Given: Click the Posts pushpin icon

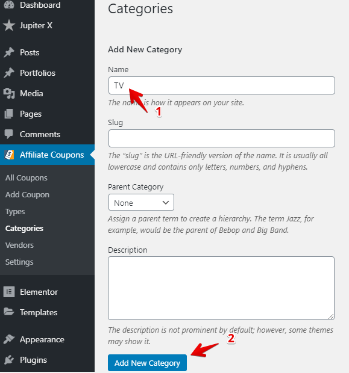Looking at the screenshot, I should pos(9,52).
